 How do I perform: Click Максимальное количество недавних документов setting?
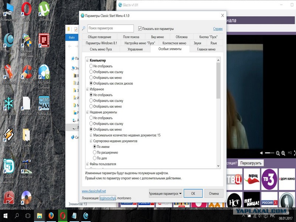tap(127, 135)
